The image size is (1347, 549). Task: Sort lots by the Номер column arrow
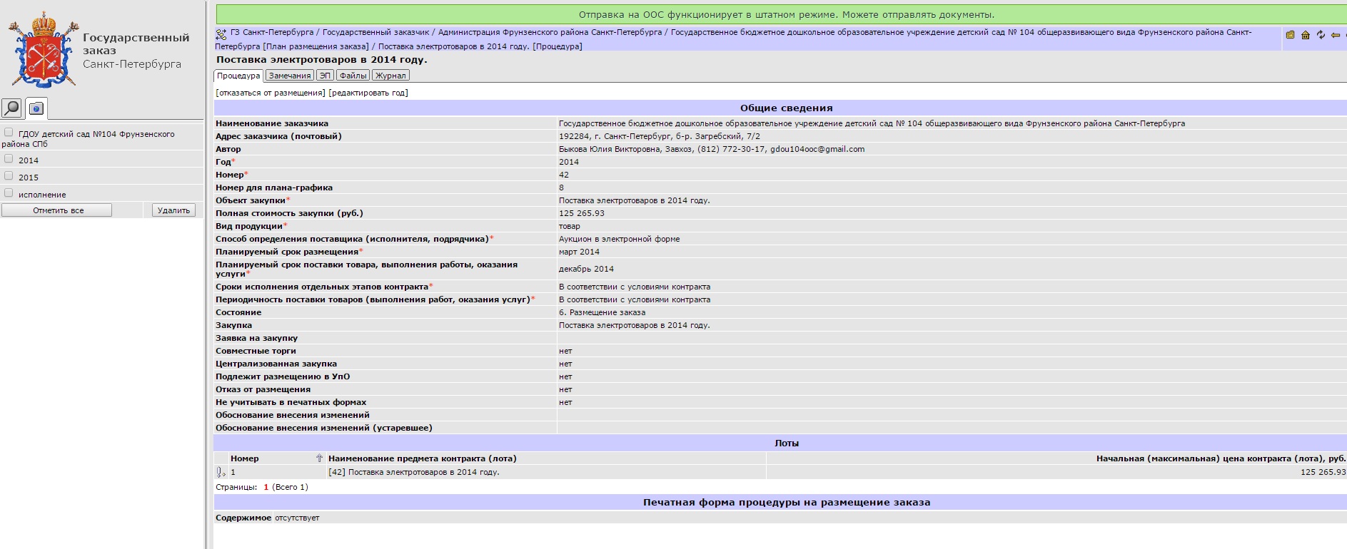(319, 458)
